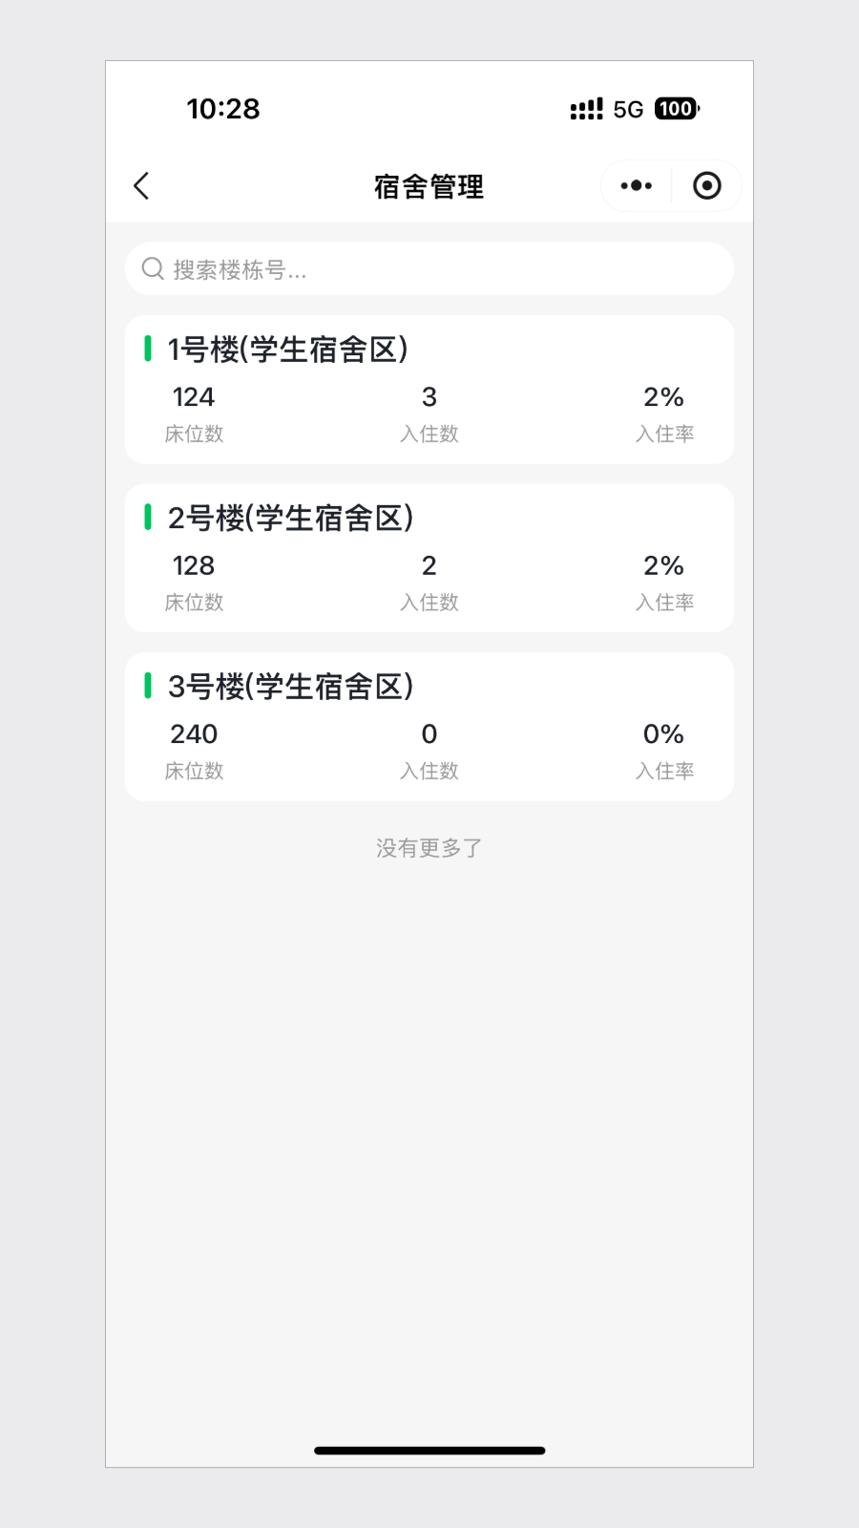Tap the cellular signal strength icon
The height and width of the screenshot is (1528, 859).
(586, 109)
